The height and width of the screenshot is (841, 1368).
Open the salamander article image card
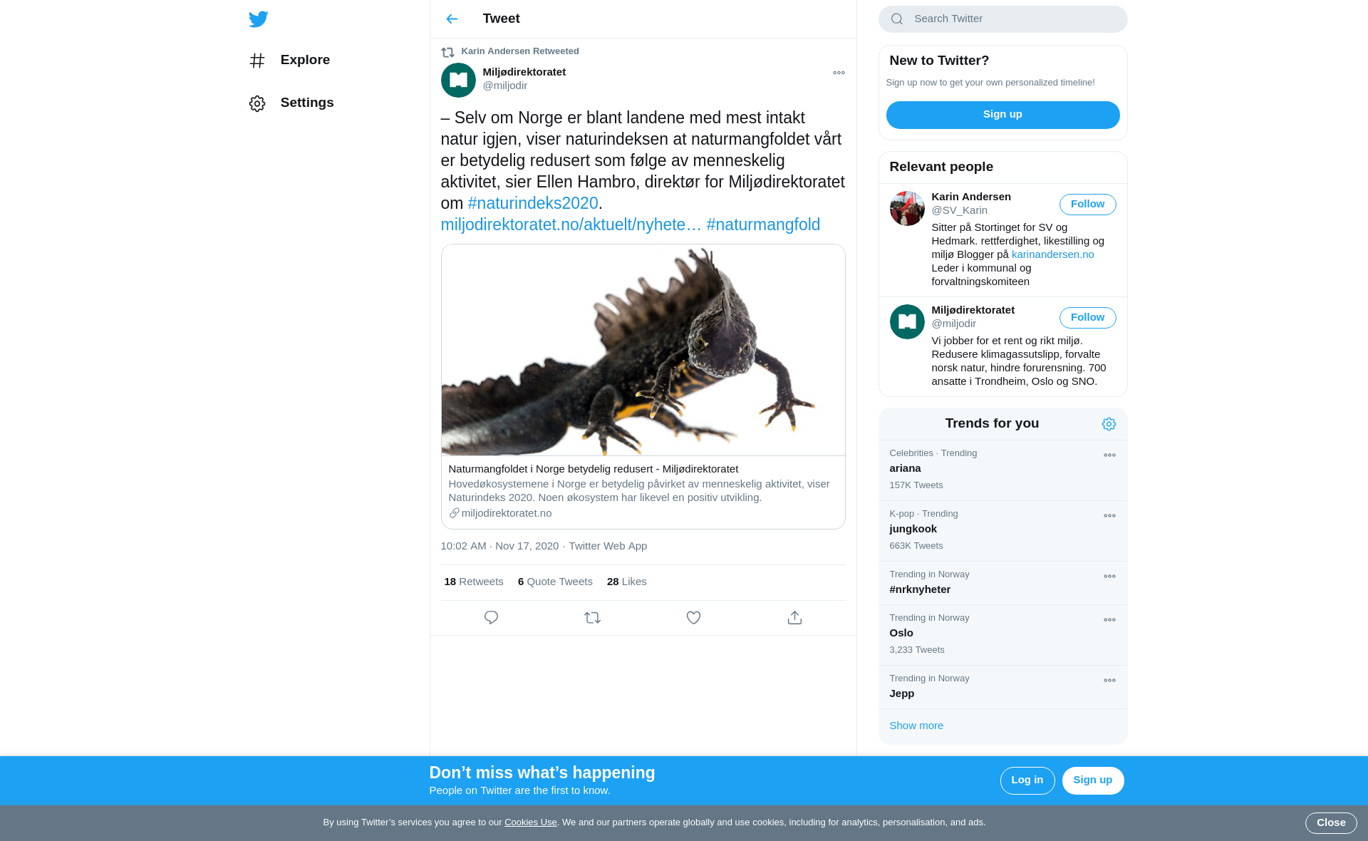(x=643, y=350)
